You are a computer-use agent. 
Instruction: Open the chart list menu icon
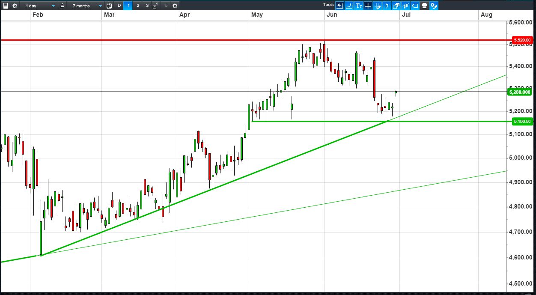5,6
